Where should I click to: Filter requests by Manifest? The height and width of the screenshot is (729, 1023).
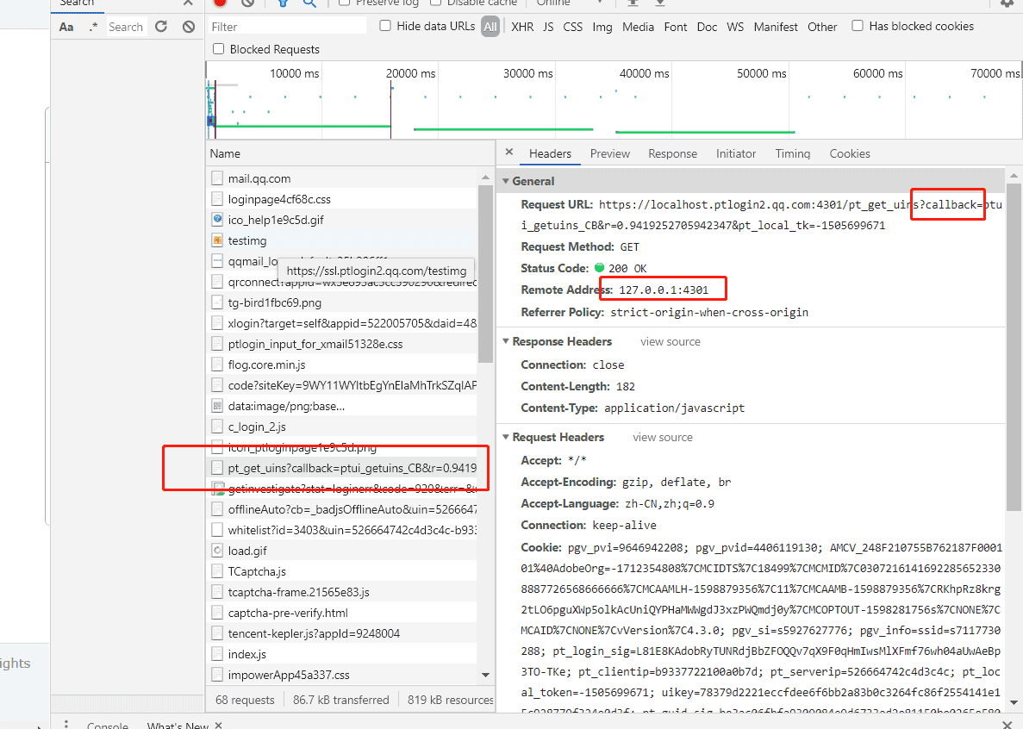[x=776, y=27]
